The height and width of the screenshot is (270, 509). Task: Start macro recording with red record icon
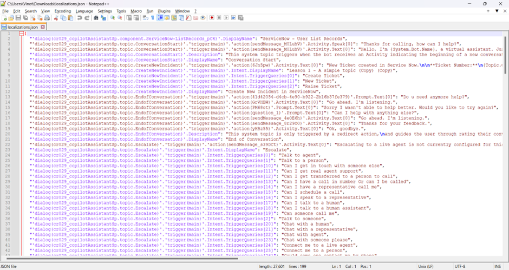click(212, 18)
